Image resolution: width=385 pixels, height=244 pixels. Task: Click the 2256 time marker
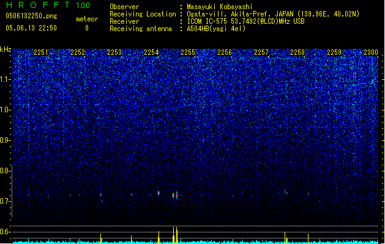[225, 52]
